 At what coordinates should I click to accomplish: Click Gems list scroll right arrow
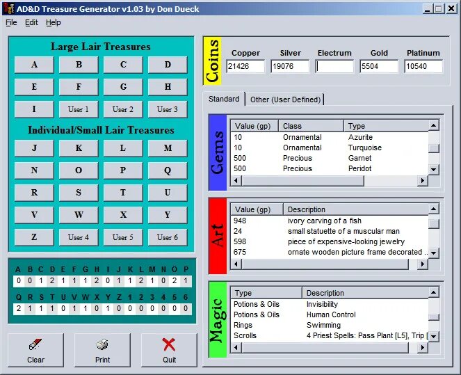(x=423, y=181)
